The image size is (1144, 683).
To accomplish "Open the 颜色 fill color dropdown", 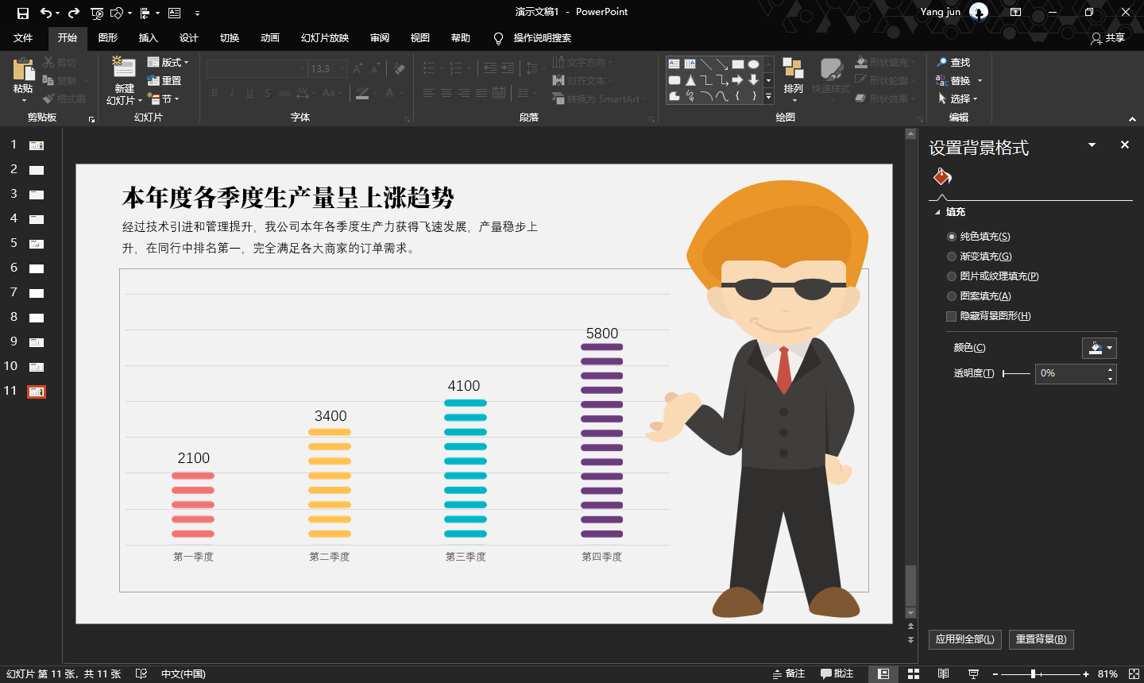I will (1100, 348).
